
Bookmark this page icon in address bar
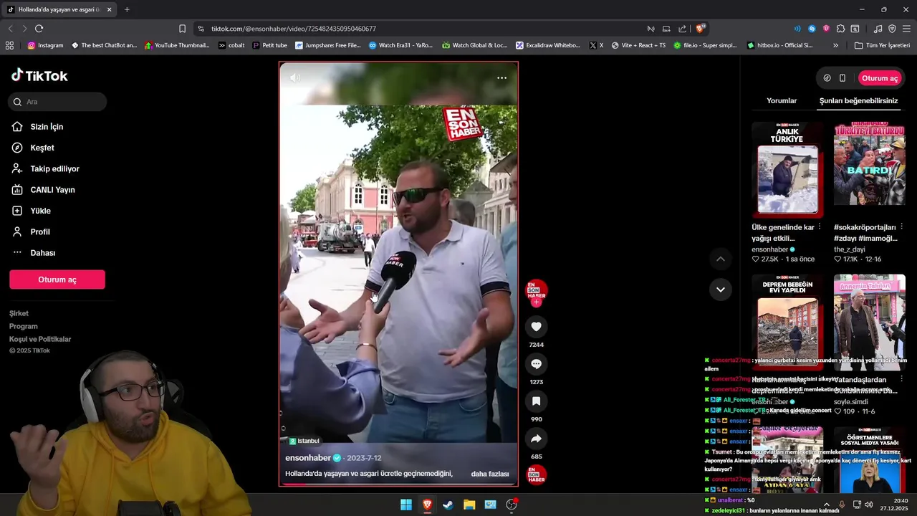click(x=182, y=29)
